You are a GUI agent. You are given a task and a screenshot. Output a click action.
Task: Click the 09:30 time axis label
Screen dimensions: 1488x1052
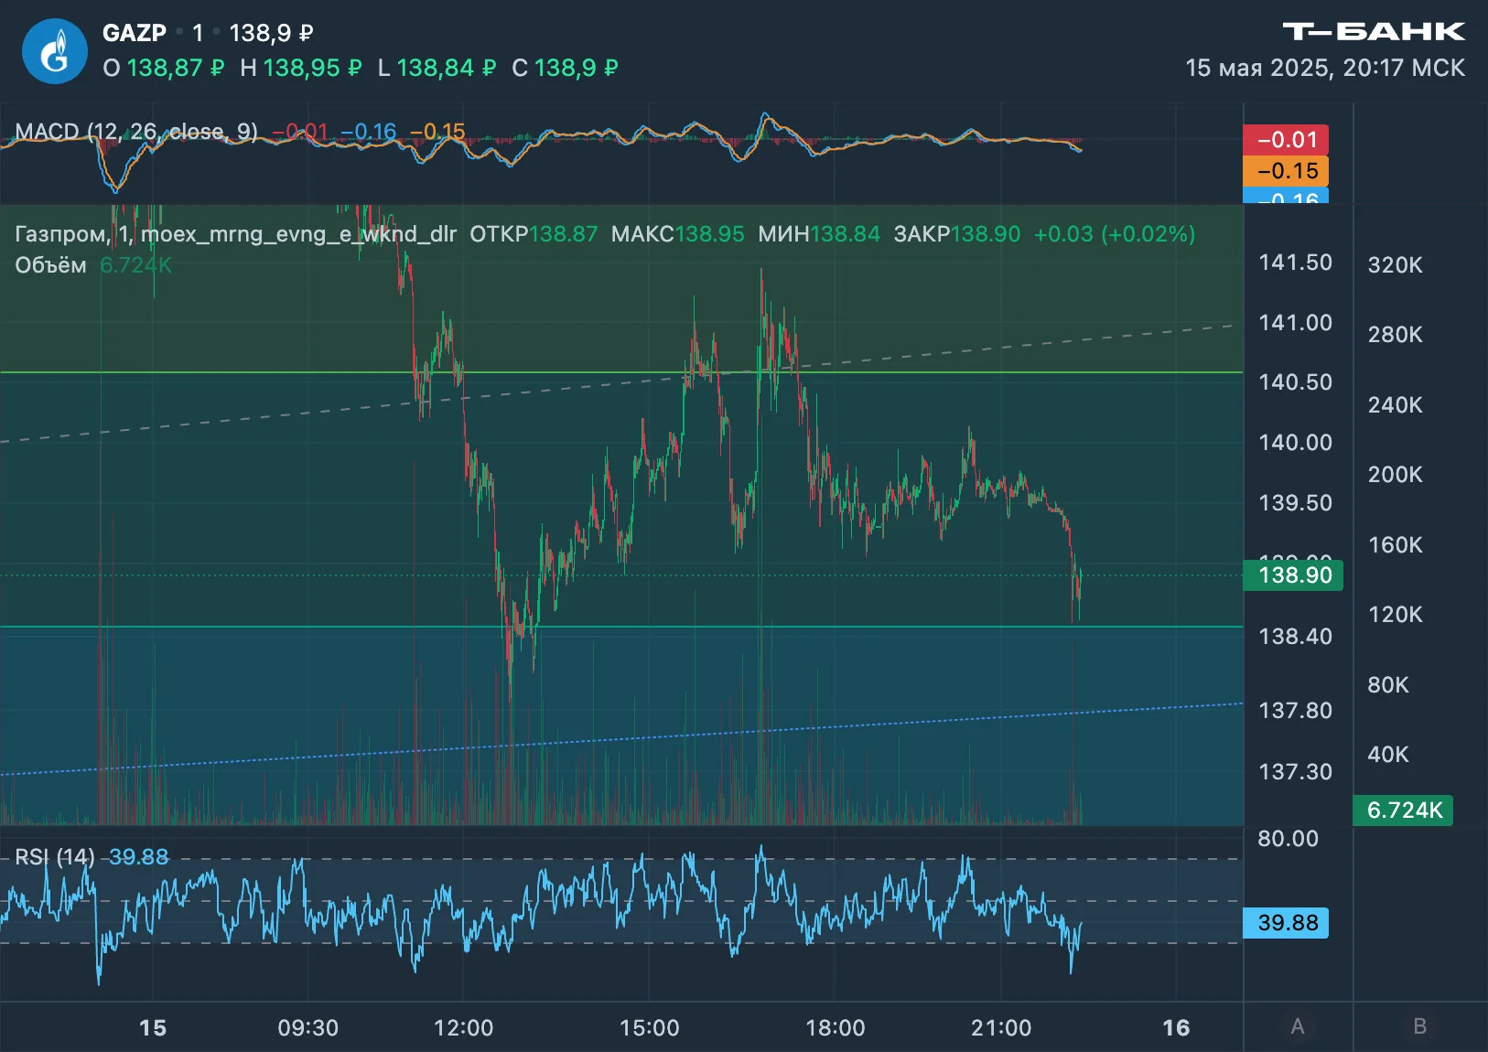pyautogui.click(x=307, y=1028)
